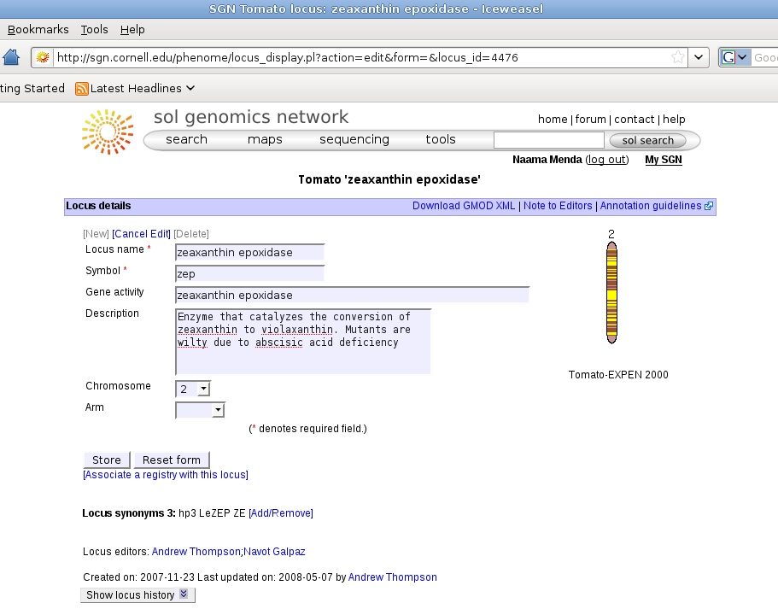Expand Show locus history section
This screenshot has height=609, width=778.
[138, 594]
